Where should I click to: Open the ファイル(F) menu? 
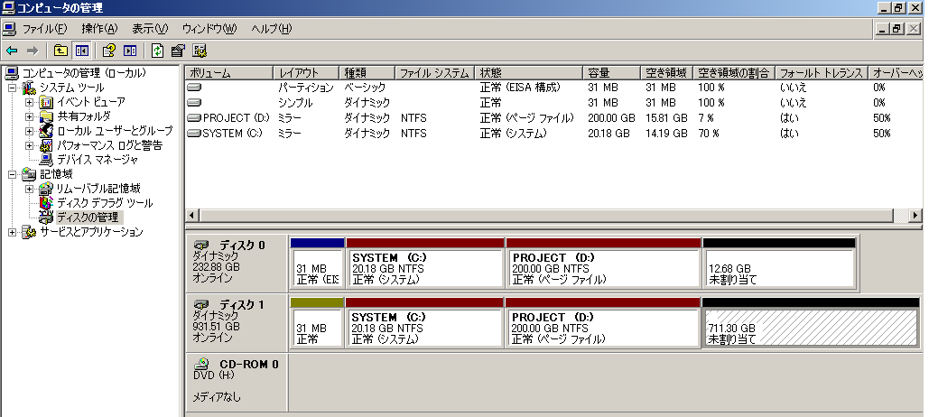[44, 29]
